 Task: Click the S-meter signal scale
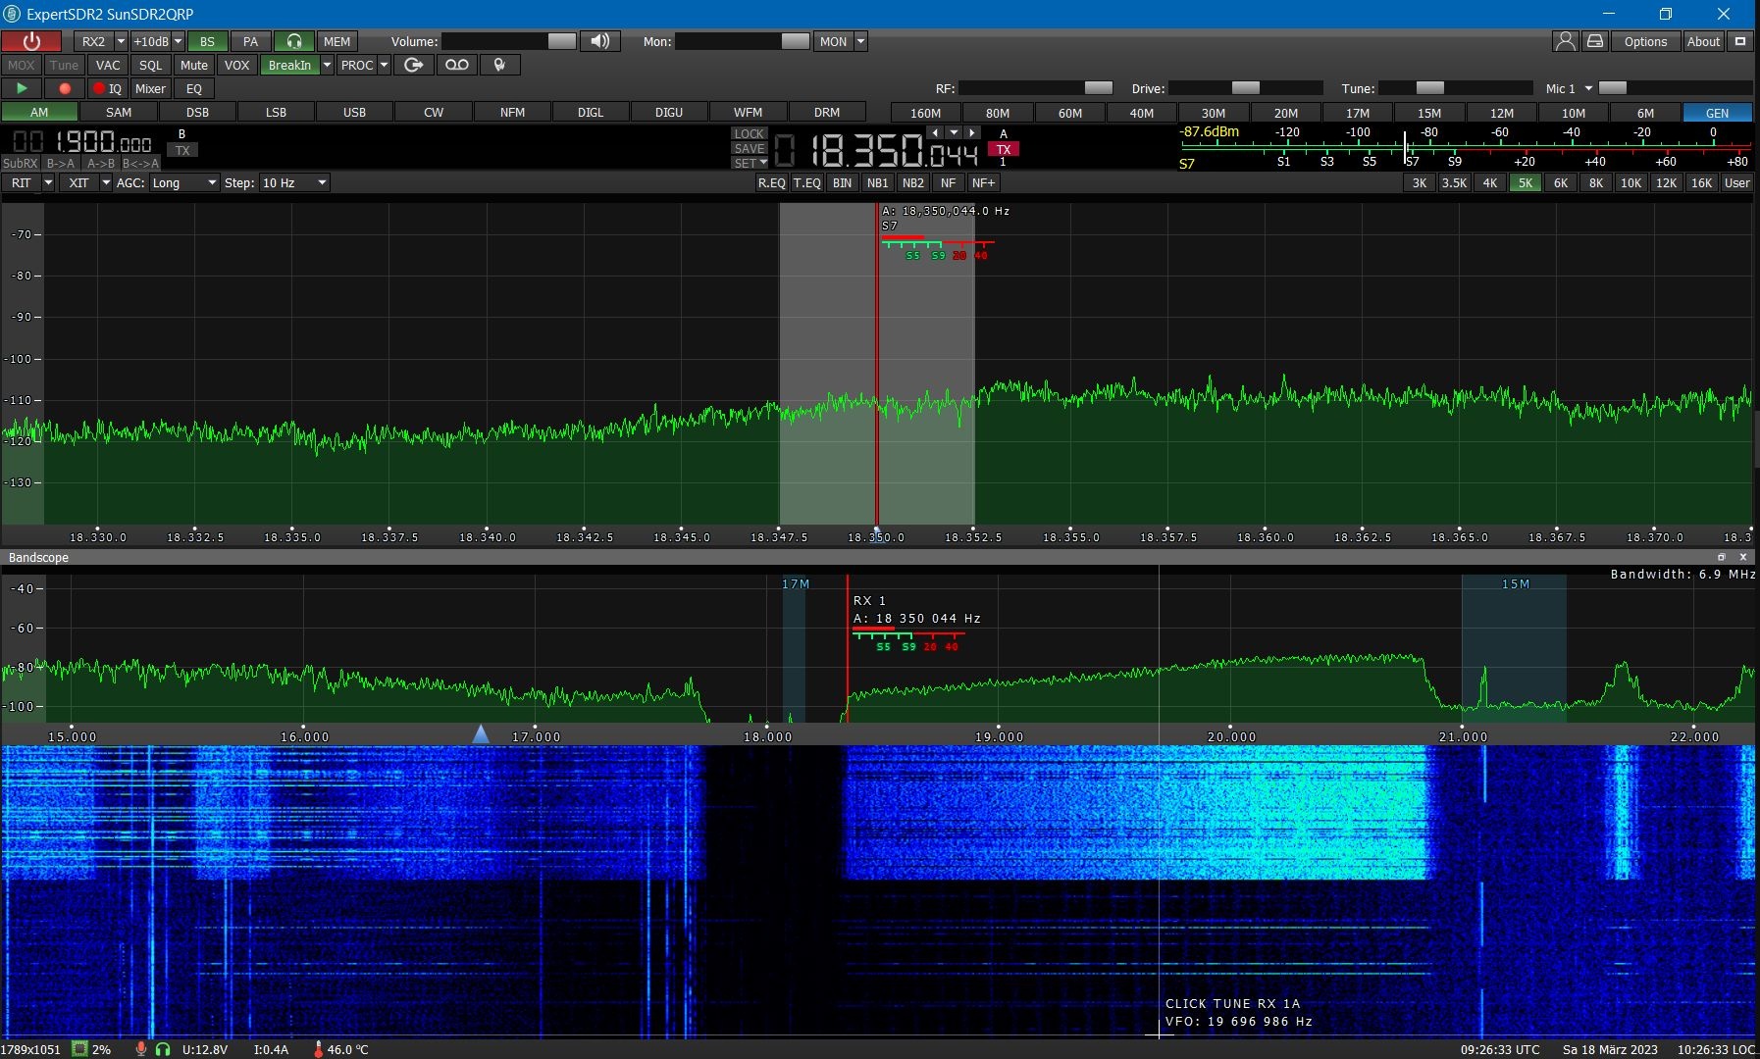tap(1466, 147)
